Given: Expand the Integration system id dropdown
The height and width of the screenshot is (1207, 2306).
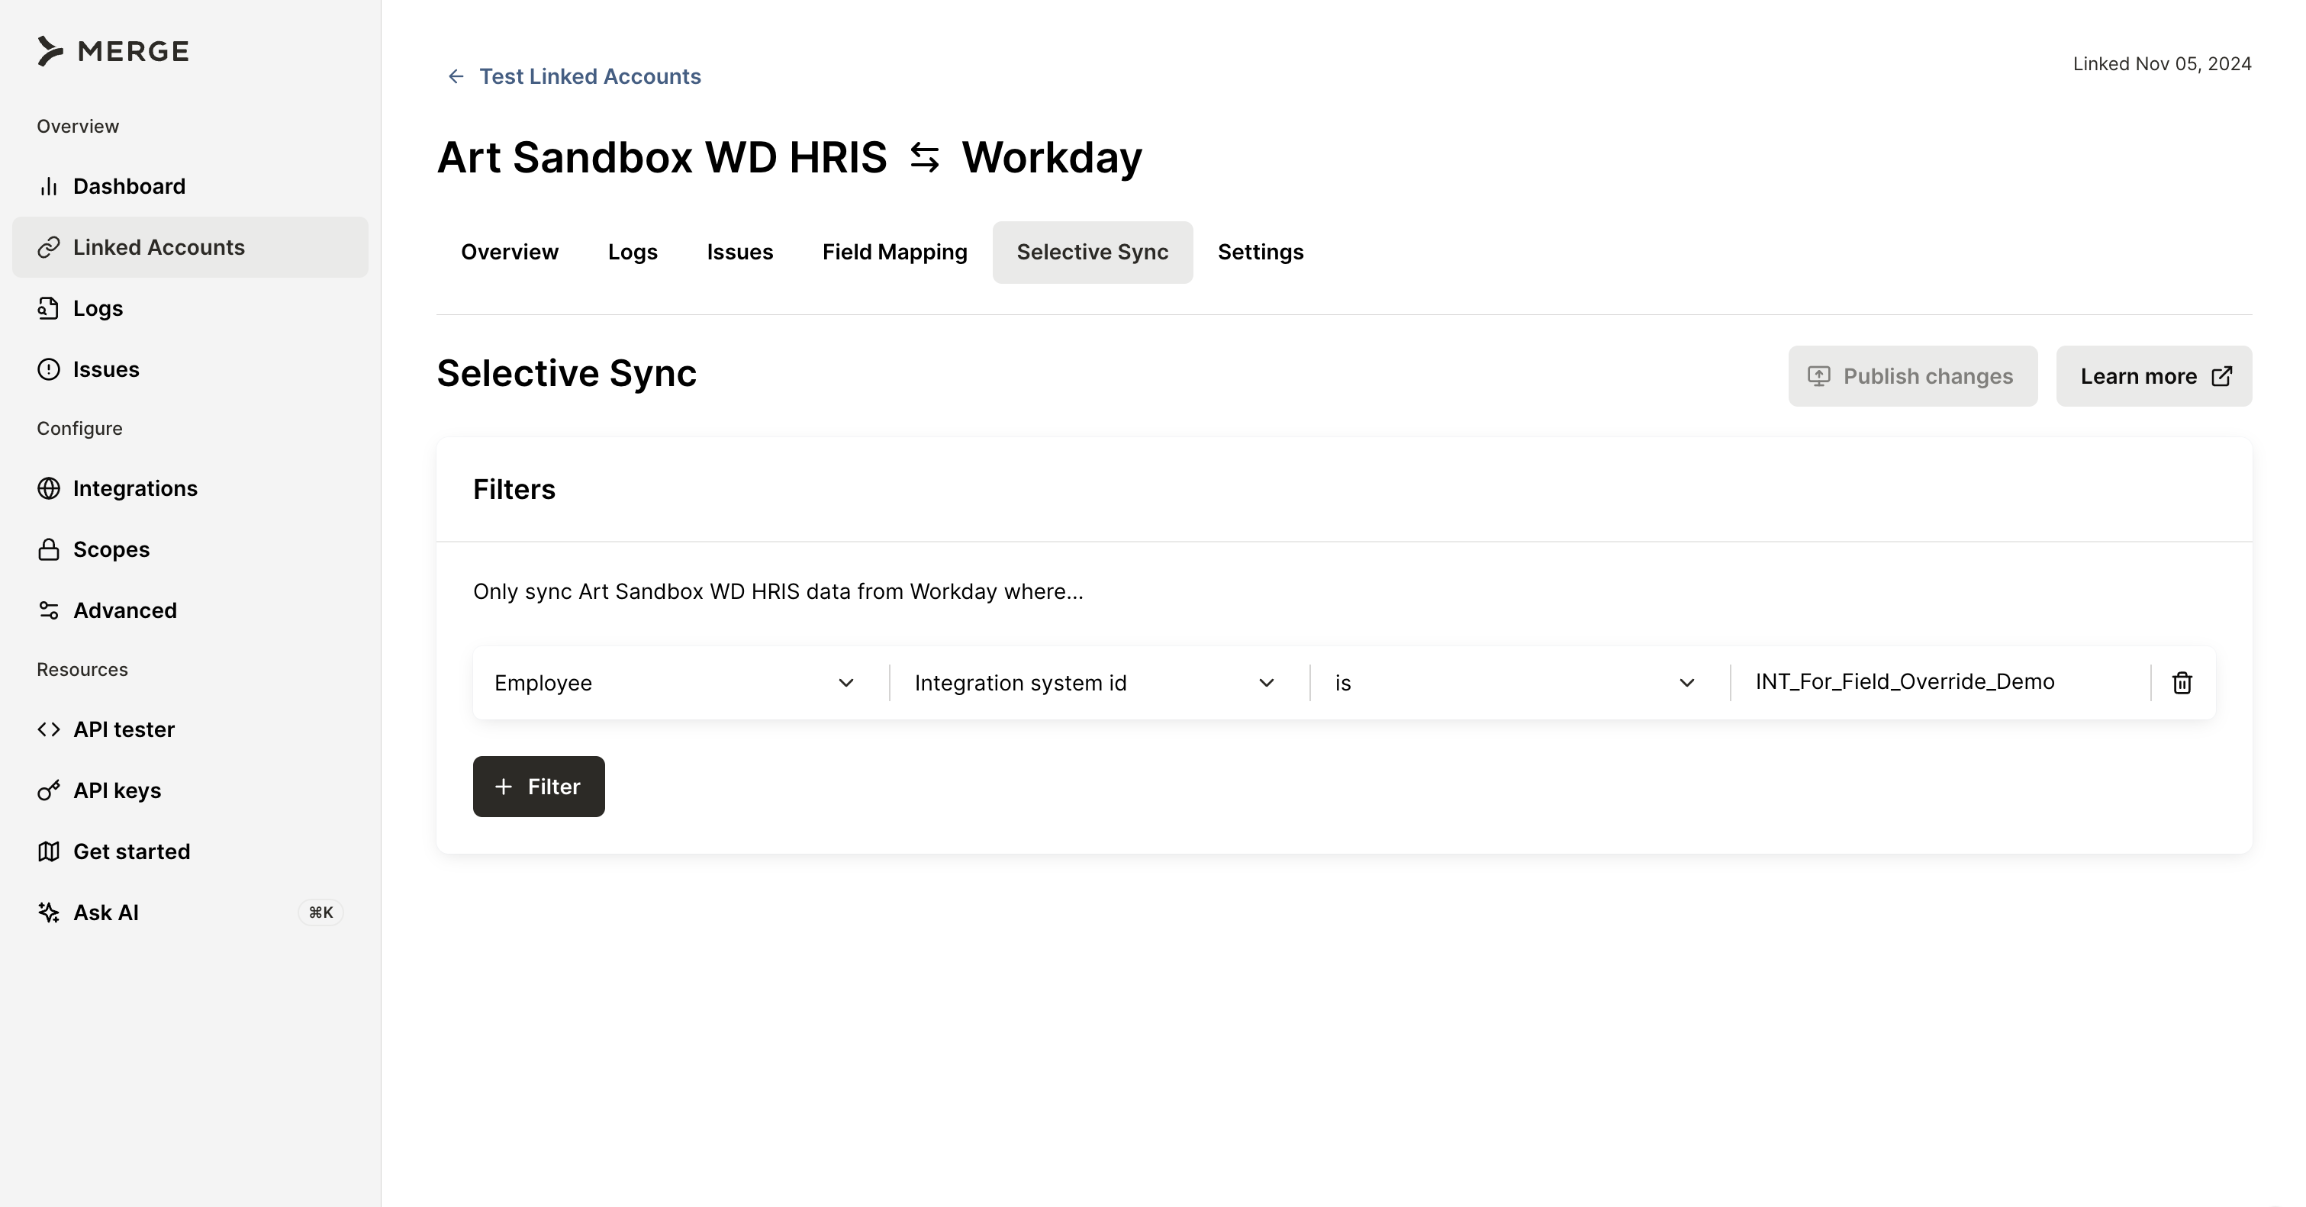Looking at the screenshot, I should pos(1094,684).
